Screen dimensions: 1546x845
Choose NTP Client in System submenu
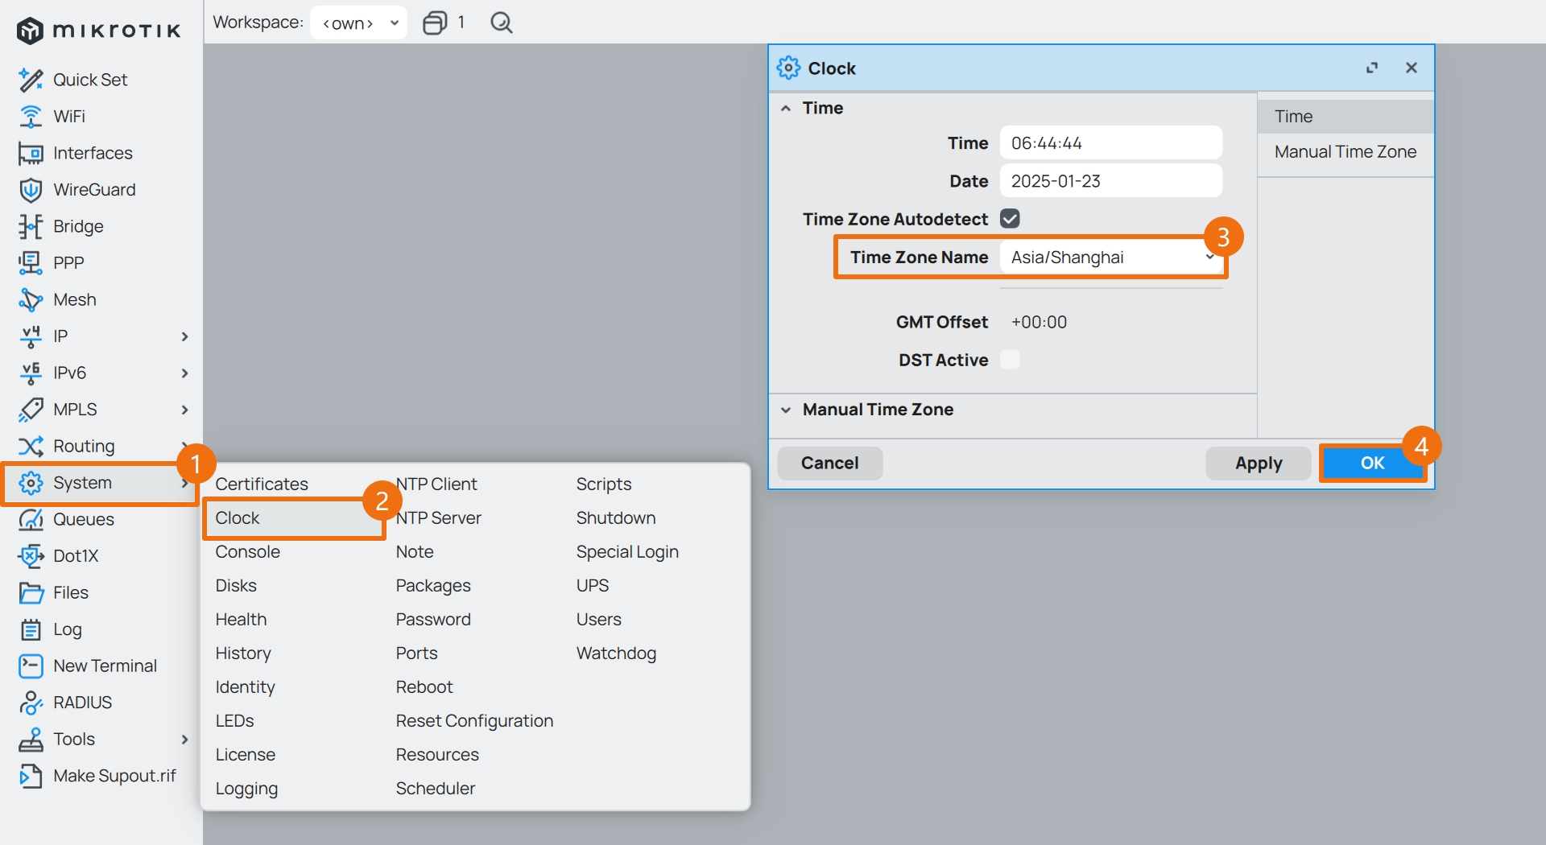tap(436, 484)
